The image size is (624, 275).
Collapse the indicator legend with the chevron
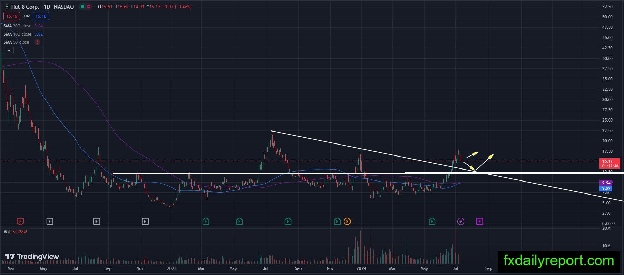(9, 51)
